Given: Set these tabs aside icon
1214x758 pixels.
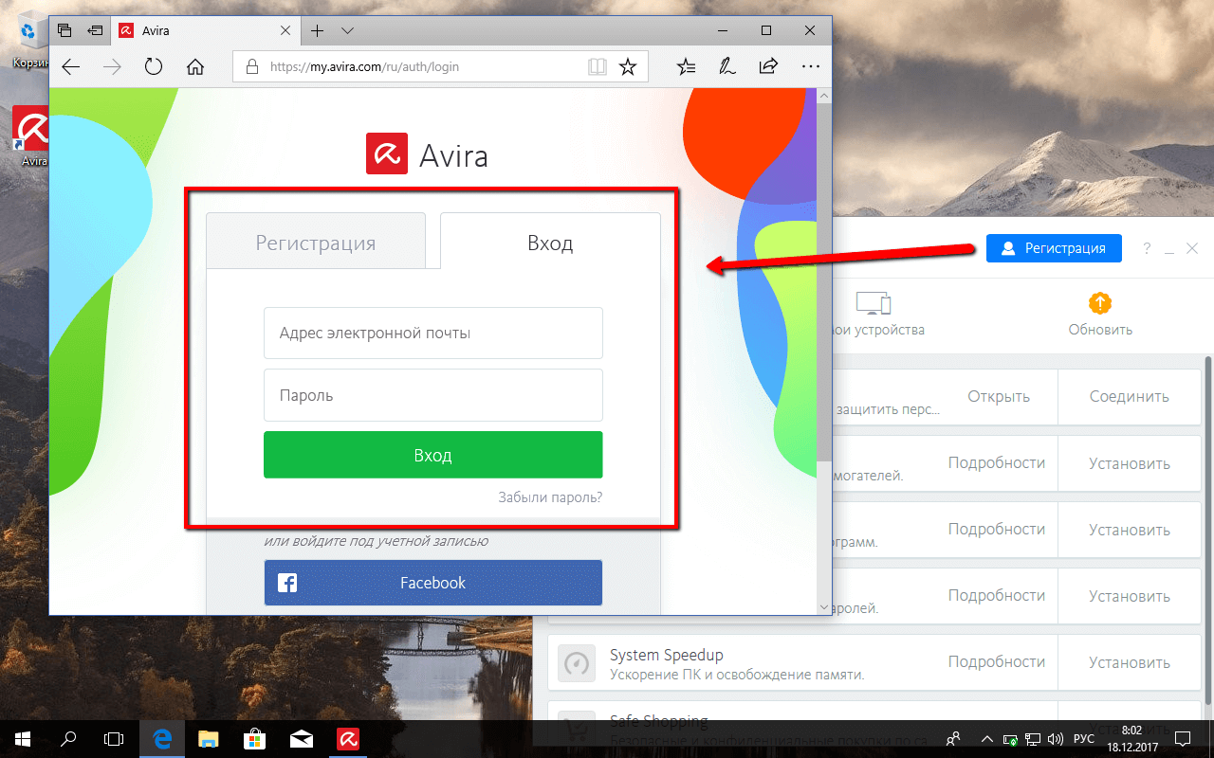Looking at the screenshot, I should pos(94,30).
